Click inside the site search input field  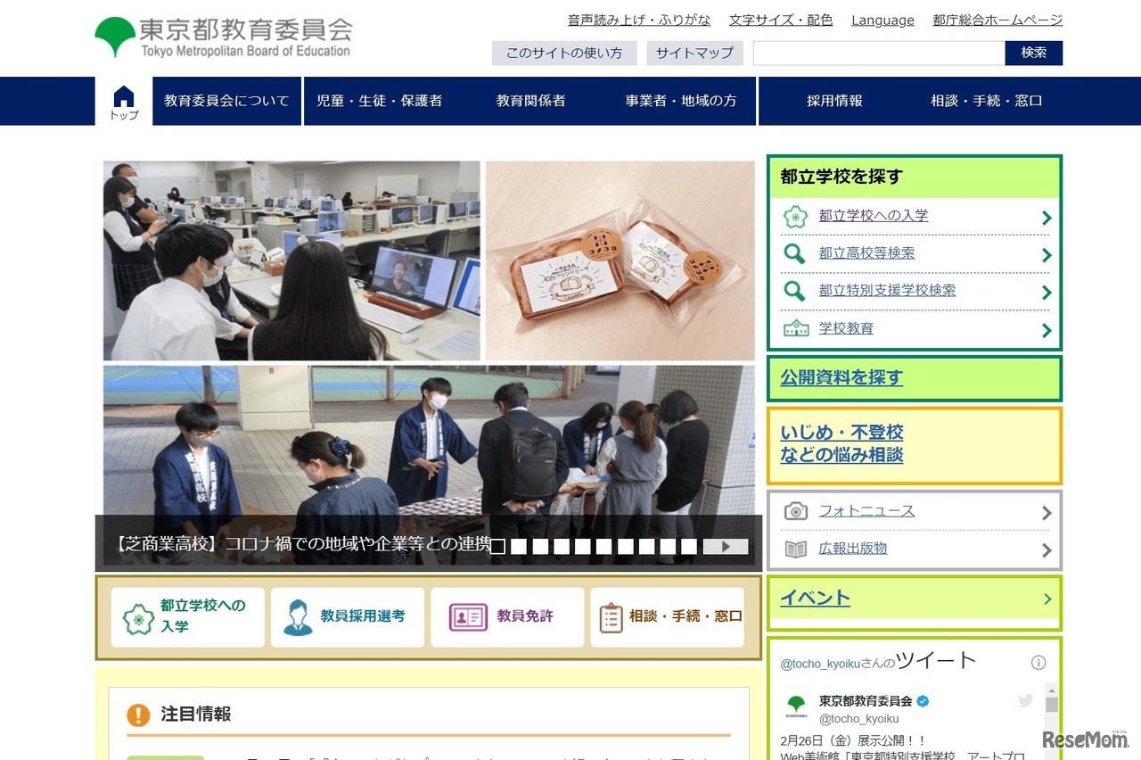878,53
